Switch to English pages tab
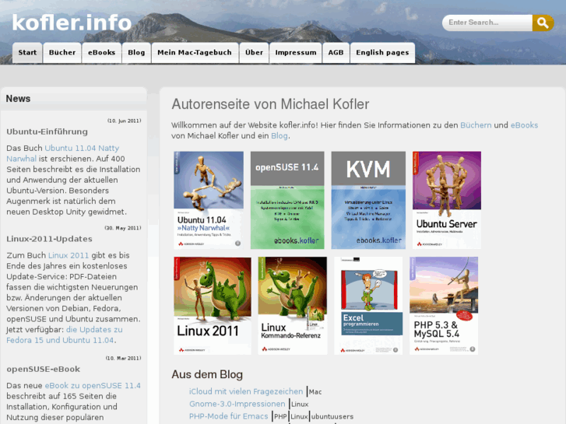 click(x=382, y=53)
